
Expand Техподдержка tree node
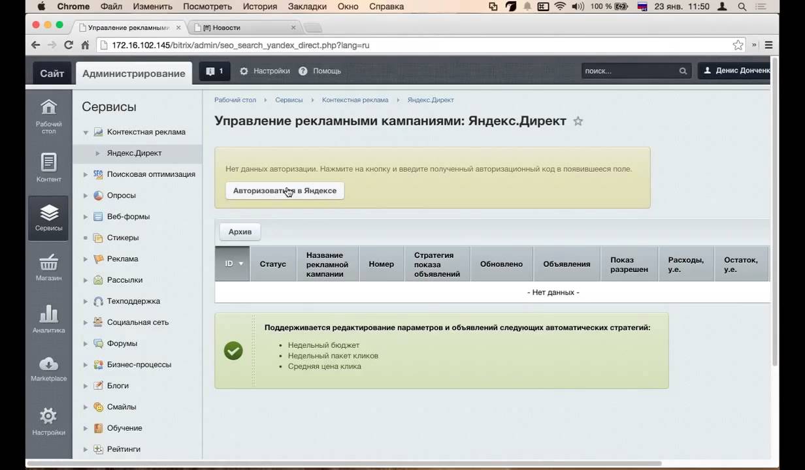86,302
